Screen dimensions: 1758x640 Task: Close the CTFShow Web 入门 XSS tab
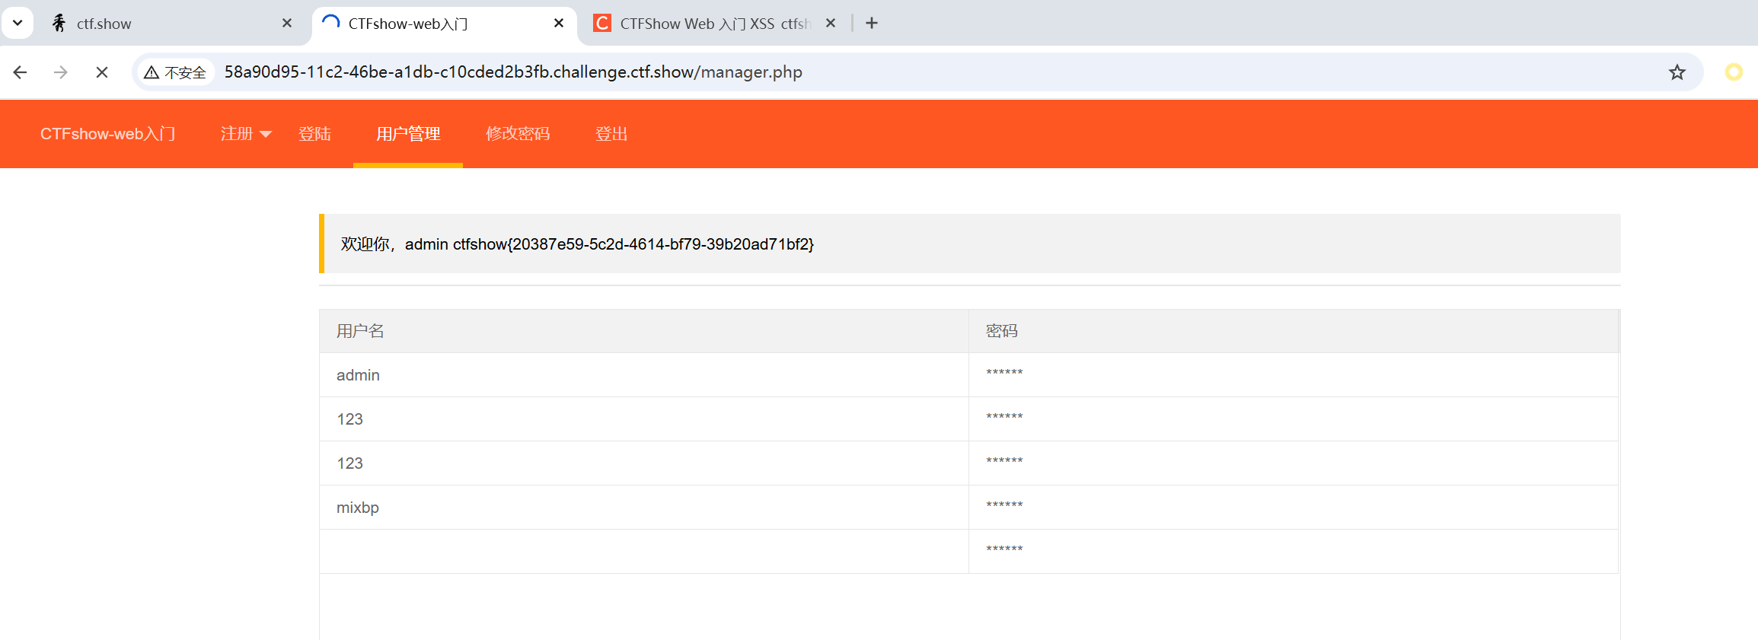(831, 24)
